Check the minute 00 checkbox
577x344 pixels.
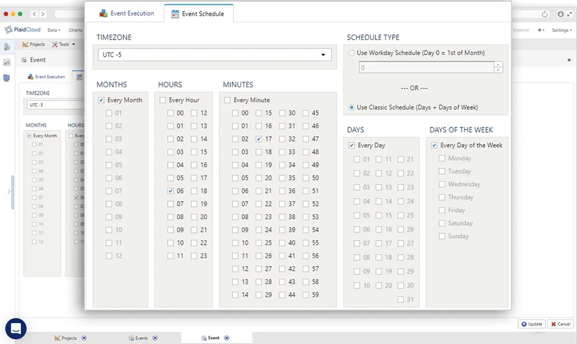coord(235,113)
